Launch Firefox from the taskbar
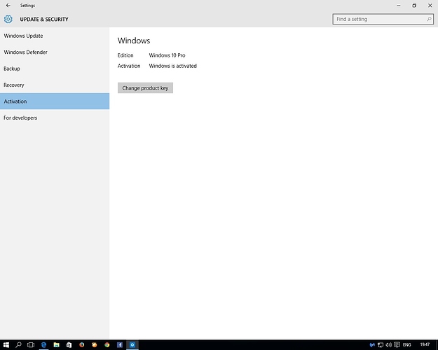 point(81,345)
